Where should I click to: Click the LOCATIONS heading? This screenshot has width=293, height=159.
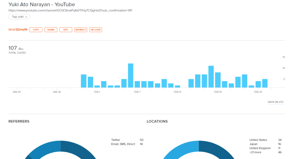pos(157,121)
